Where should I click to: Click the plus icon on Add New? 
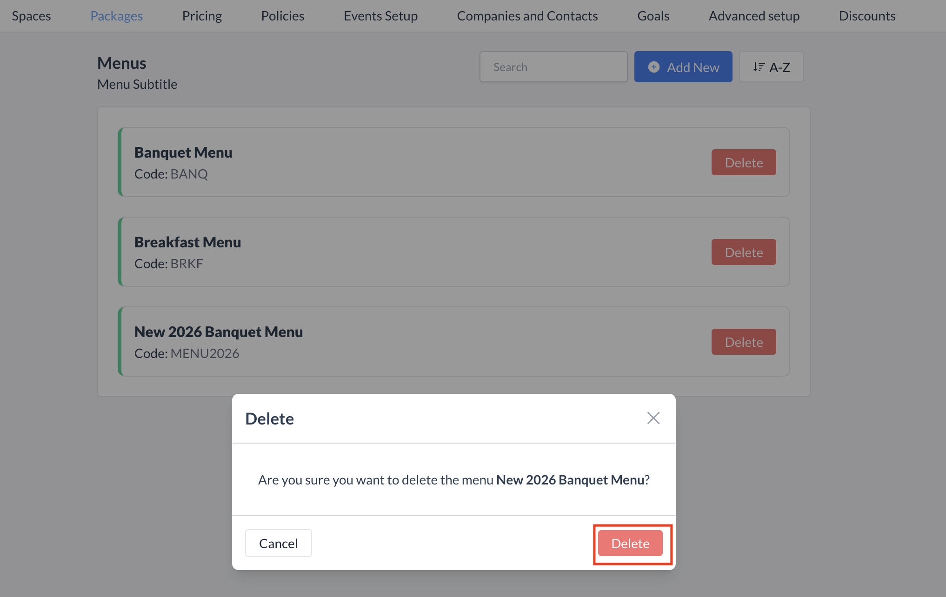click(x=654, y=66)
